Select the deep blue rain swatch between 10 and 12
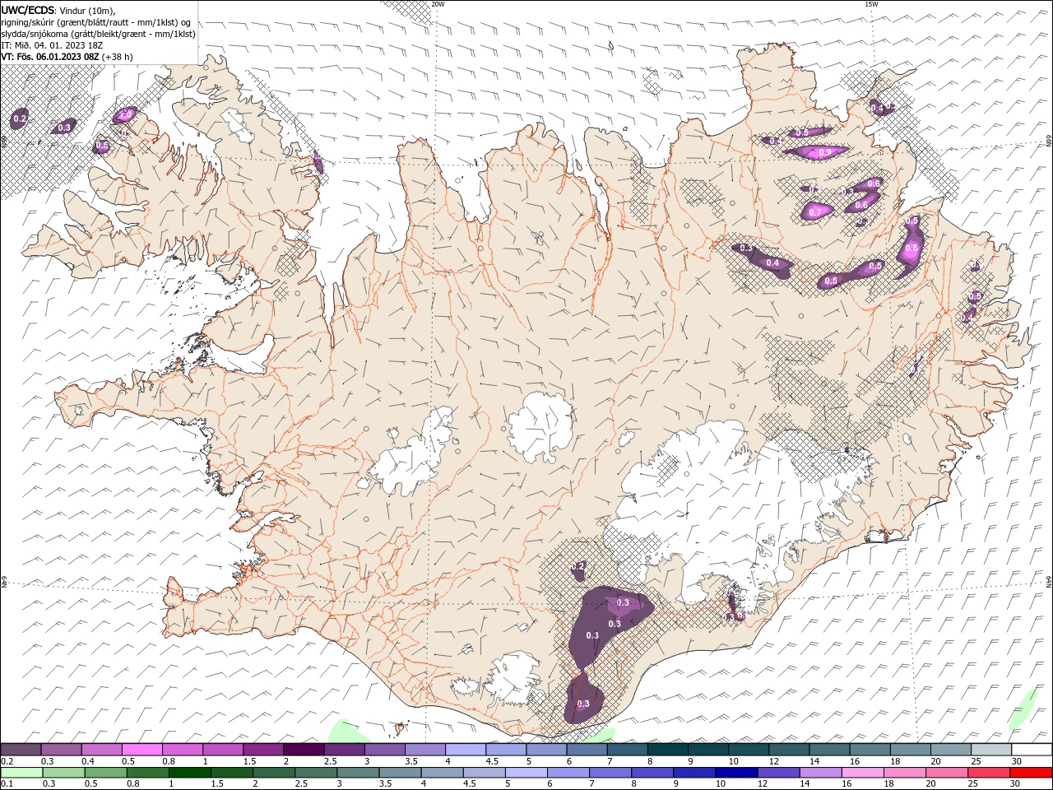 735,773
